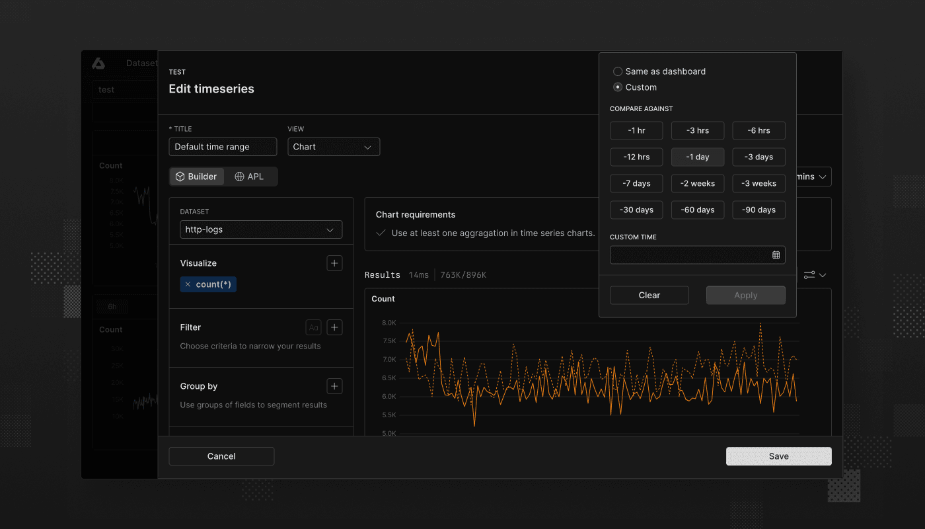This screenshot has width=925, height=529.
Task: Click the Title field containing Default time range
Action: (x=223, y=146)
